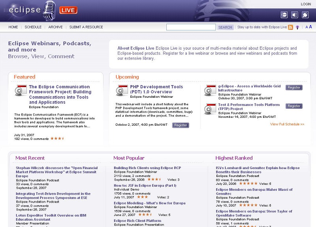Register for g-Eclipse Grid Infrastructure webinar
Screen dimensions: 316x227
[x=294, y=87]
